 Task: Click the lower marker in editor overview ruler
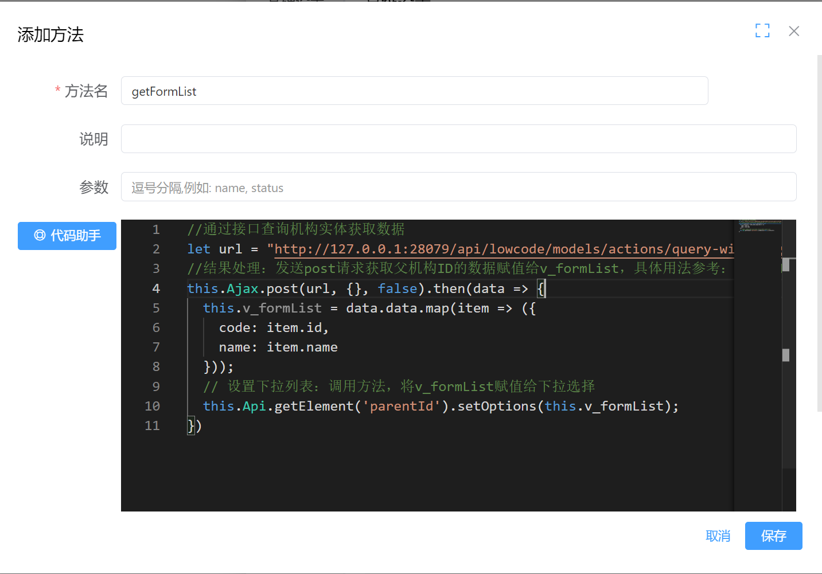pos(786,356)
